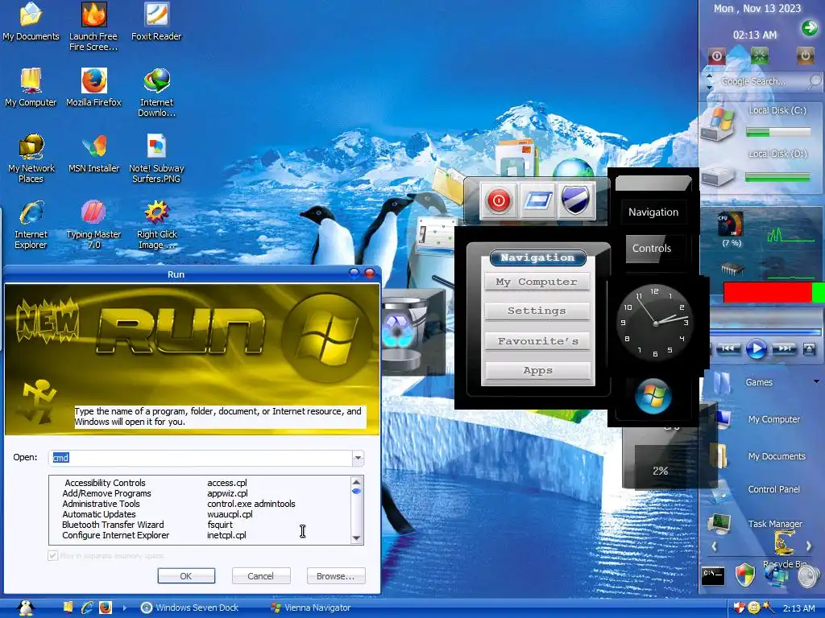Open Note! Subway Surfers.PNG desktop file
Image resolution: width=825 pixels, height=618 pixels.
(x=157, y=159)
